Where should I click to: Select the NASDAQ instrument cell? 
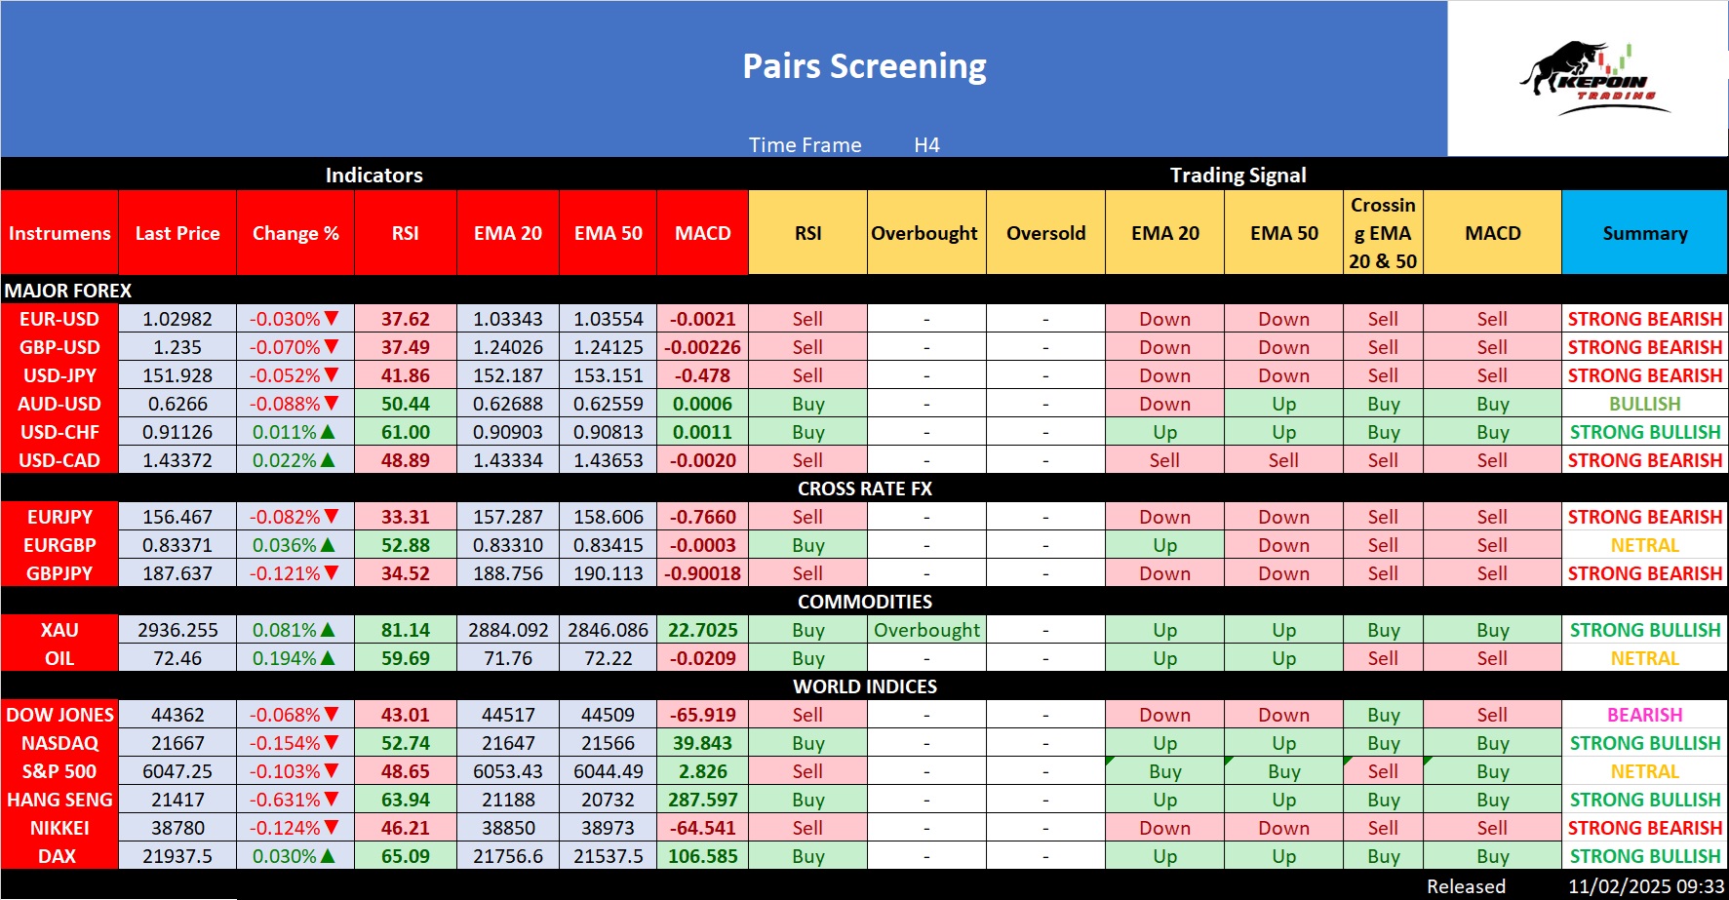pyautogui.click(x=59, y=743)
